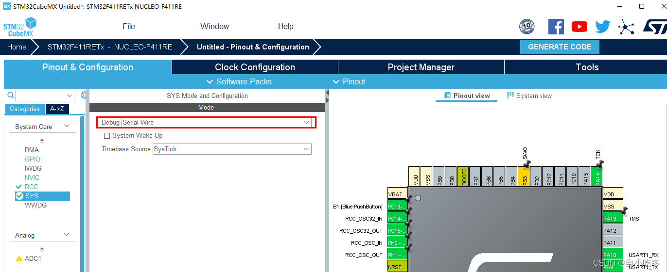Image resolution: width=667 pixels, height=272 pixels.
Task: Switch to A->Z list tab
Action: (x=57, y=109)
